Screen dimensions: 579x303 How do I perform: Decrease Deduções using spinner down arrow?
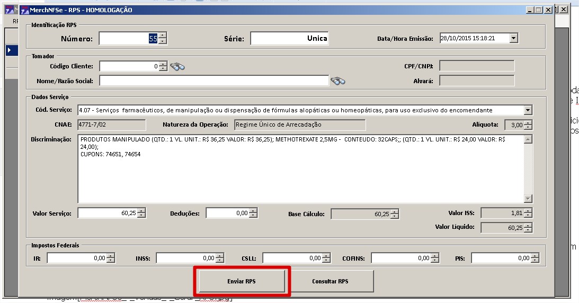point(253,216)
